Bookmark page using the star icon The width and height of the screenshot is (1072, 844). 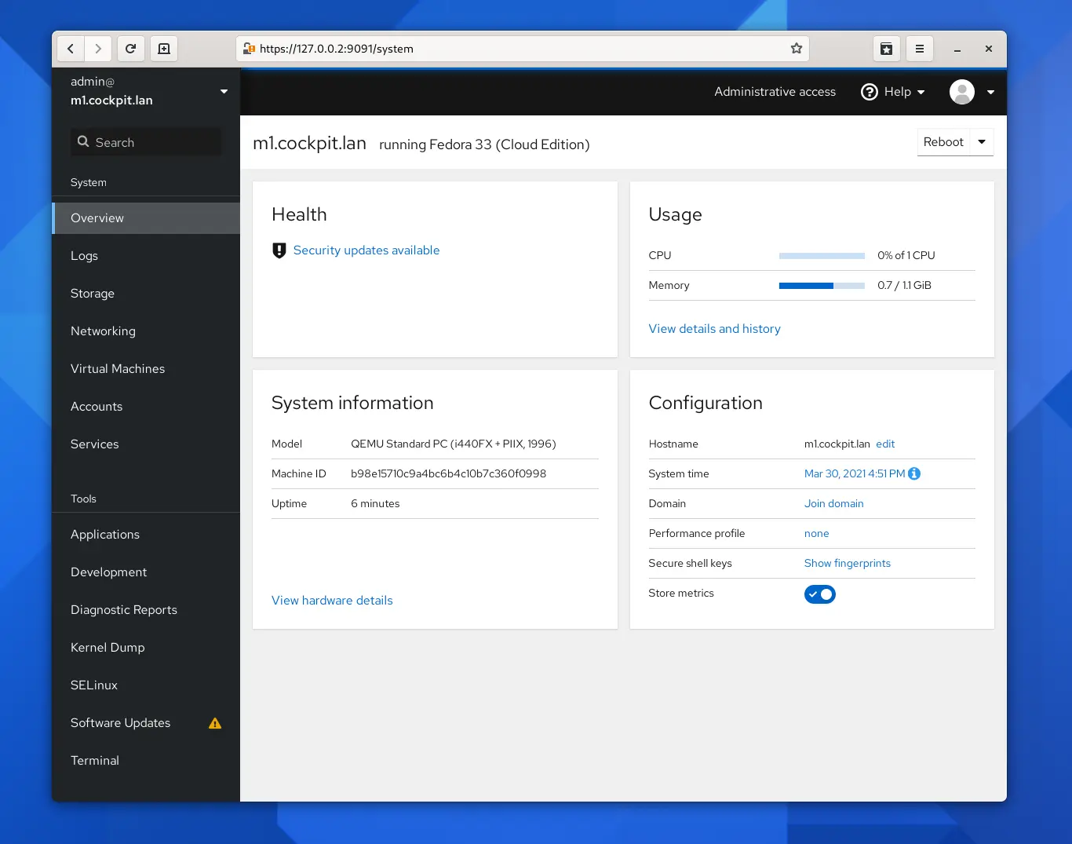(x=797, y=49)
